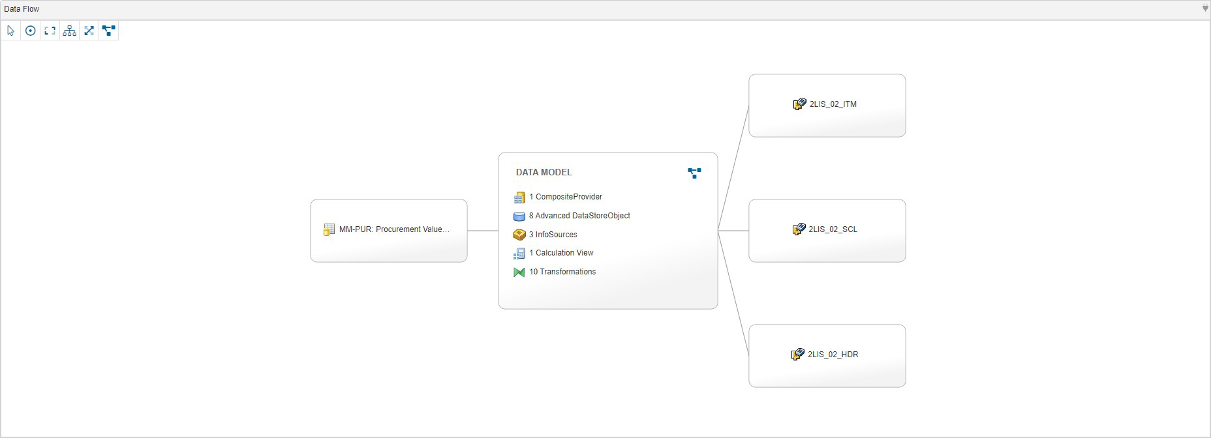Click the CompositeProvider icon in Data Model
Screen dimensions: 1211x438
(x=519, y=197)
